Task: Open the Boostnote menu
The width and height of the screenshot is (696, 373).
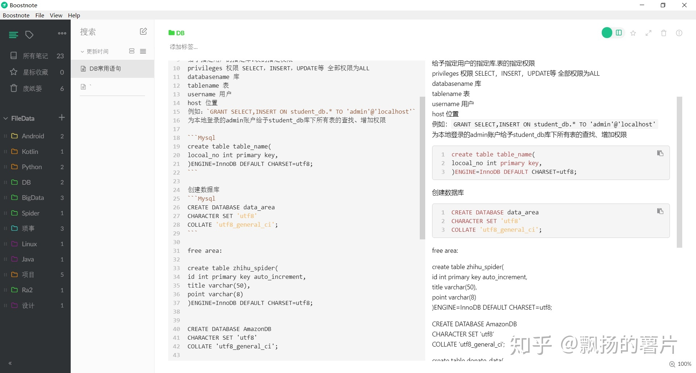Action: 16,15
